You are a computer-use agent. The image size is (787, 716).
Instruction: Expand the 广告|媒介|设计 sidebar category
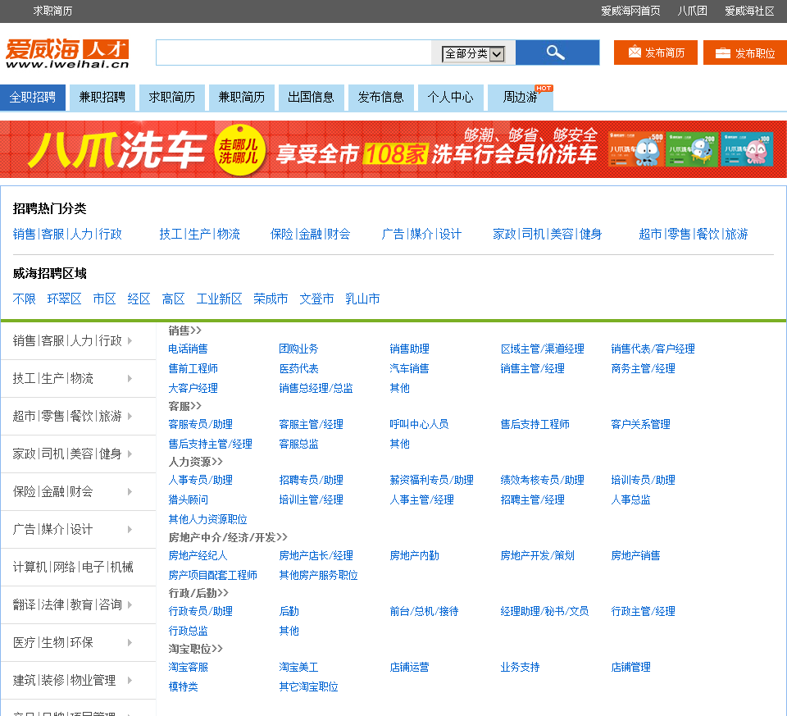pos(79,529)
